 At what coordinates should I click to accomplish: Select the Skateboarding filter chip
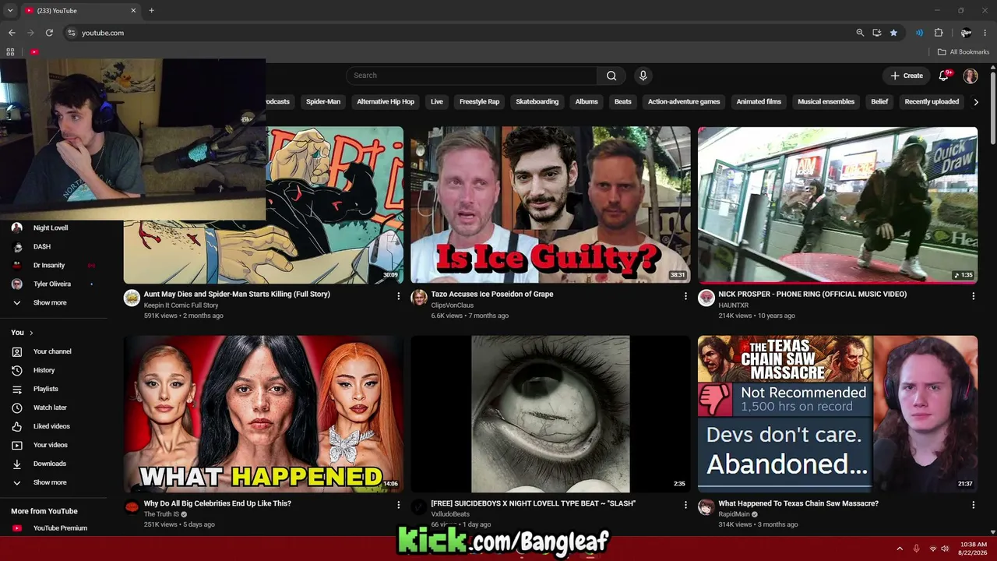tap(537, 102)
